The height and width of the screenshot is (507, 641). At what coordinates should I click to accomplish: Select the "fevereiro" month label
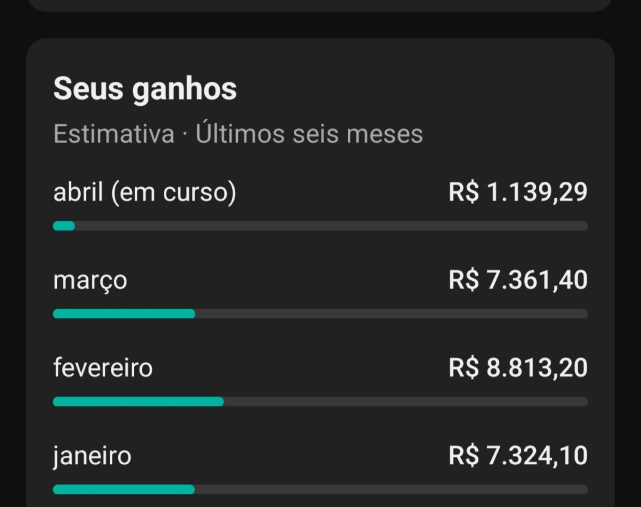103,368
